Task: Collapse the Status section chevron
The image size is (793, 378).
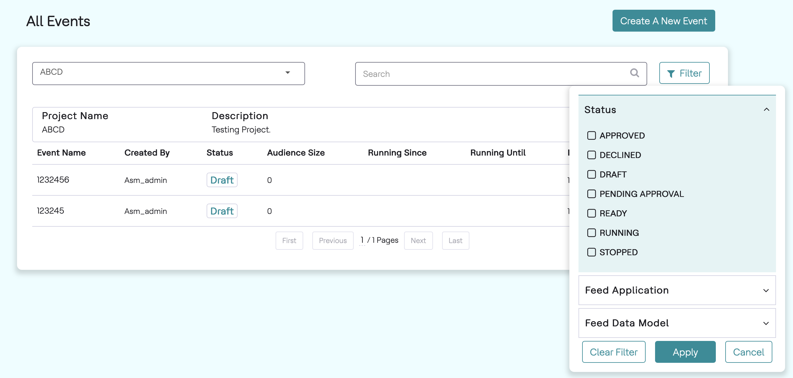Action: coord(766,110)
